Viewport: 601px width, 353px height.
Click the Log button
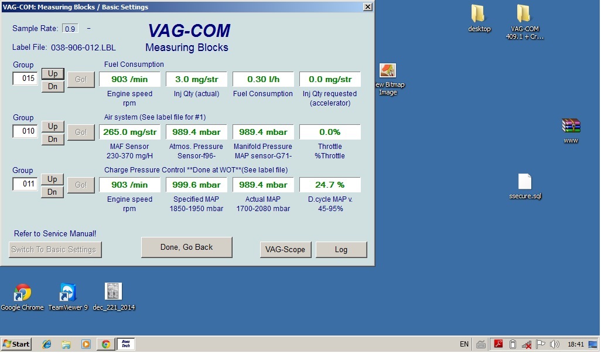click(341, 250)
